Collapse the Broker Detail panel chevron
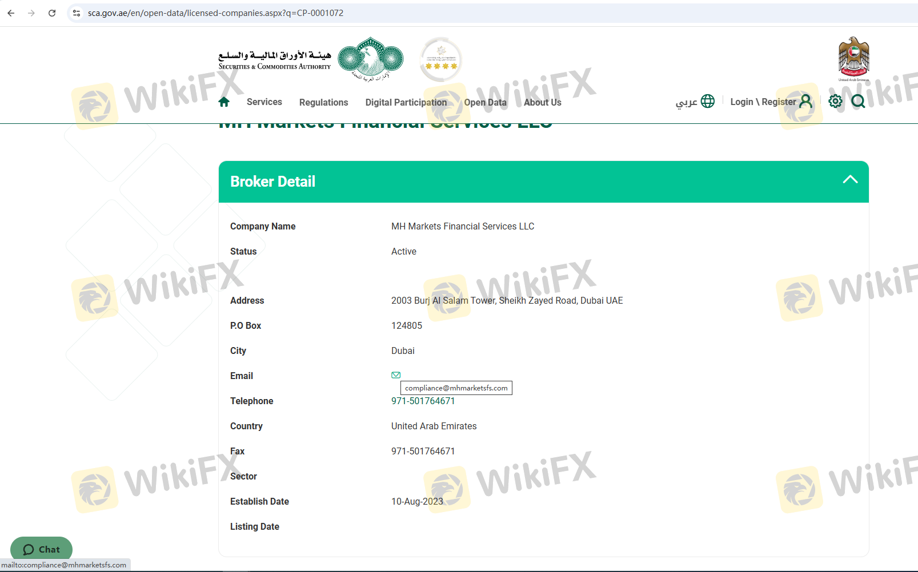 click(850, 180)
